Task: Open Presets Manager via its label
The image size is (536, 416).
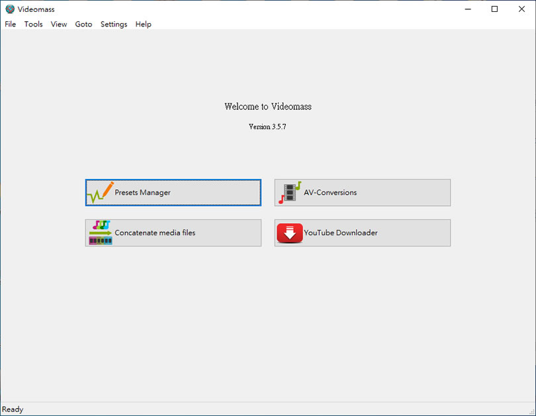Action: click(142, 193)
